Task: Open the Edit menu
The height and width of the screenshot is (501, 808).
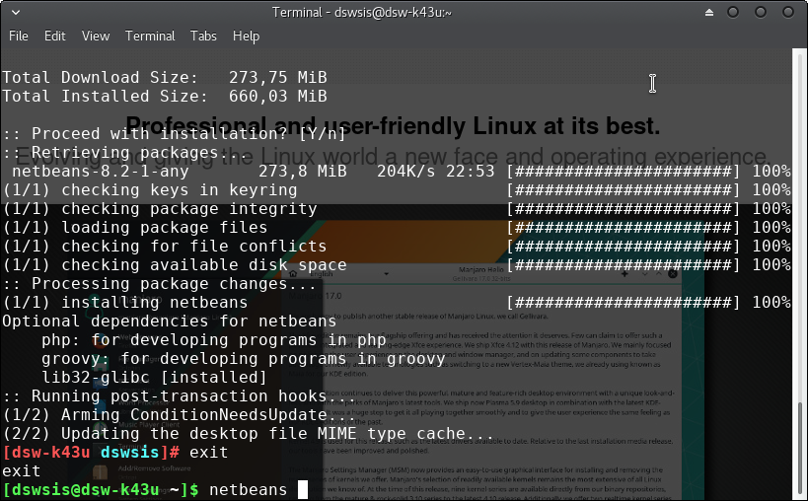Action: (x=54, y=36)
